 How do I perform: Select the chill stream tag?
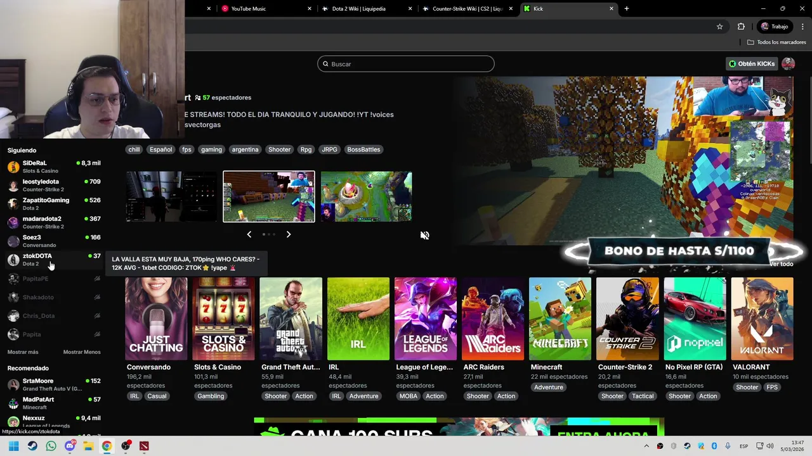pos(134,149)
